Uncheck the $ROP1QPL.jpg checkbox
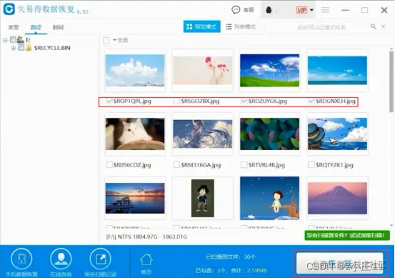The width and height of the screenshot is (395, 278). point(109,101)
